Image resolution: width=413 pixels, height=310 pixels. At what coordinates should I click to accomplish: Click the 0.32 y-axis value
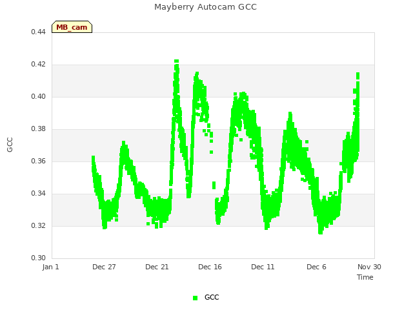(x=39, y=225)
